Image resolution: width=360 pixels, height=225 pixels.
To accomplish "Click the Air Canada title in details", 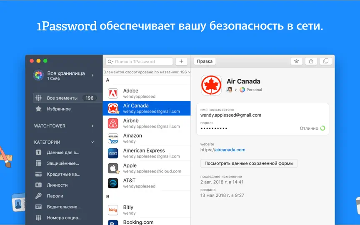I will click(x=243, y=81).
